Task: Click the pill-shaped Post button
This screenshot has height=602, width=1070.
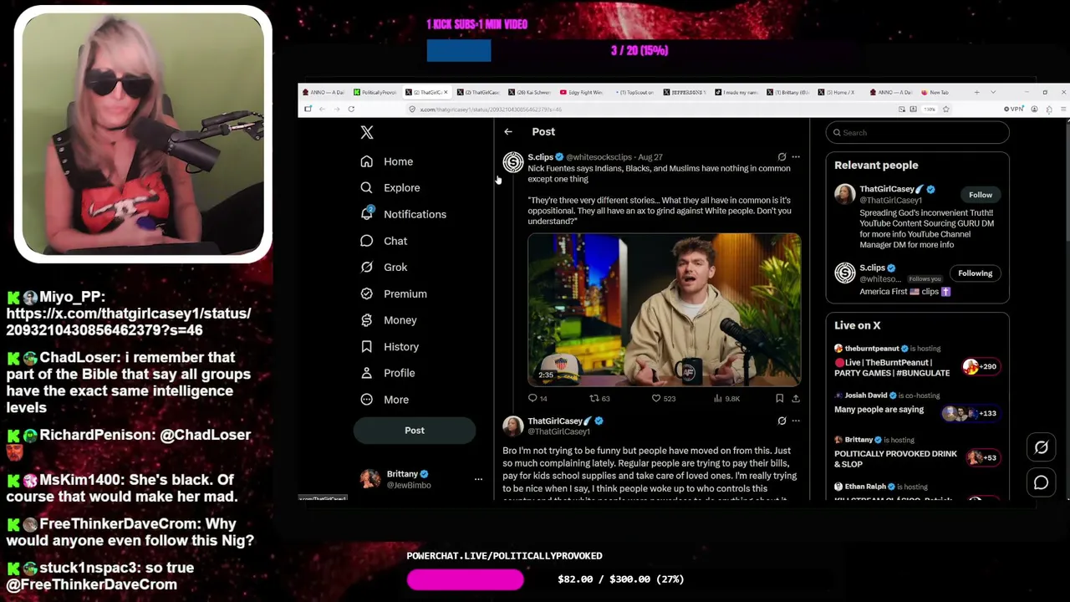Action: coord(415,431)
